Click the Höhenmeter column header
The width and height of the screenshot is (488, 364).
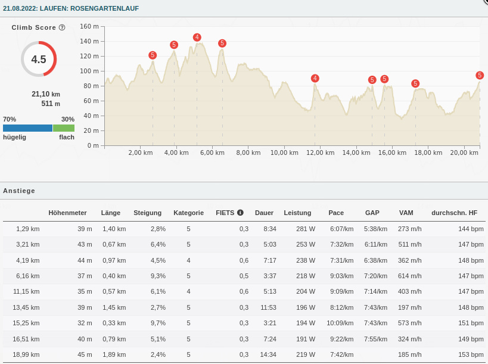tap(67, 213)
